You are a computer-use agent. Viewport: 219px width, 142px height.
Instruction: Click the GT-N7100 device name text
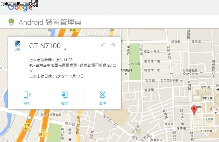[x=45, y=46]
